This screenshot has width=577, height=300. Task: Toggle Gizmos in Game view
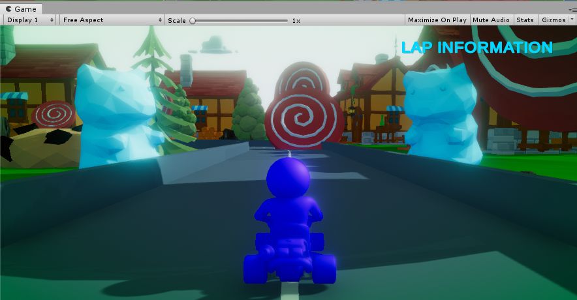[x=554, y=20]
